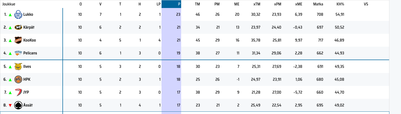Viewport: 401px width, 114px height.
Task: Click the green up arrow beside Lukko
Action: (10, 15)
